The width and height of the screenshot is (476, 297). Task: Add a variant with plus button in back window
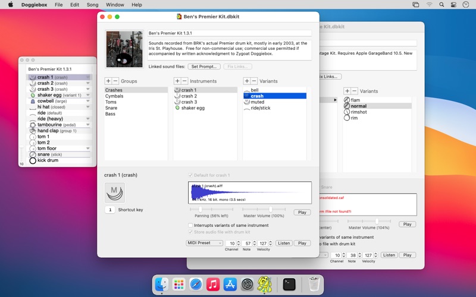(347, 91)
